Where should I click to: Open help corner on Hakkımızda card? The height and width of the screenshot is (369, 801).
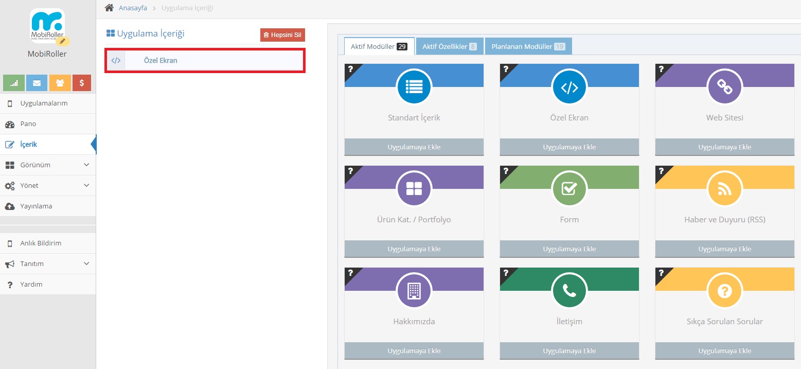tap(350, 273)
